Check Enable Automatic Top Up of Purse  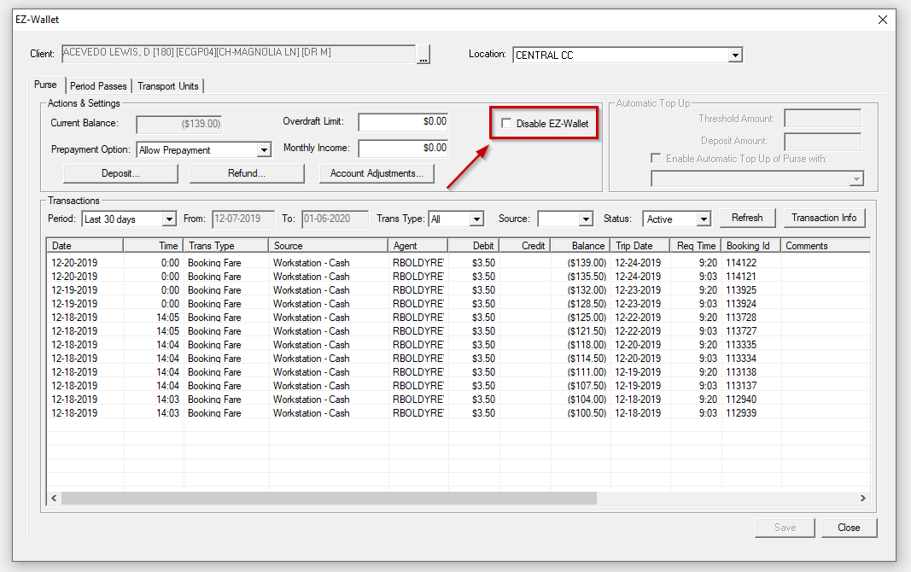[x=656, y=158]
